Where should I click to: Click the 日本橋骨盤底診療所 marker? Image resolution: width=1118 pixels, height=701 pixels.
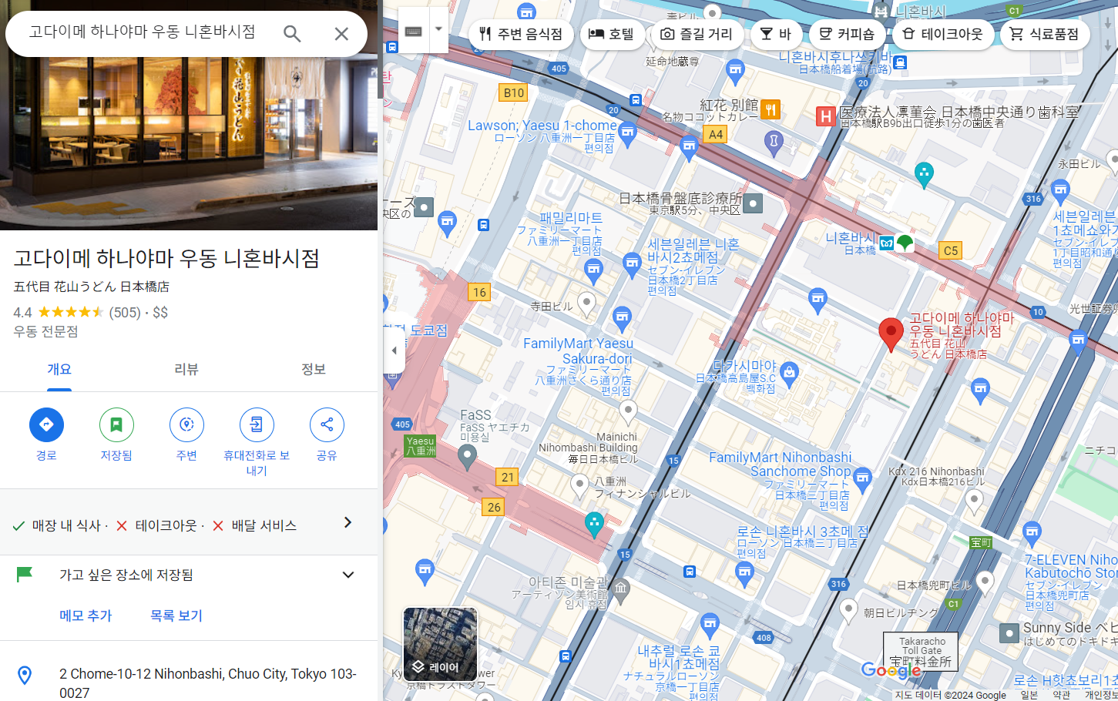coord(754,203)
